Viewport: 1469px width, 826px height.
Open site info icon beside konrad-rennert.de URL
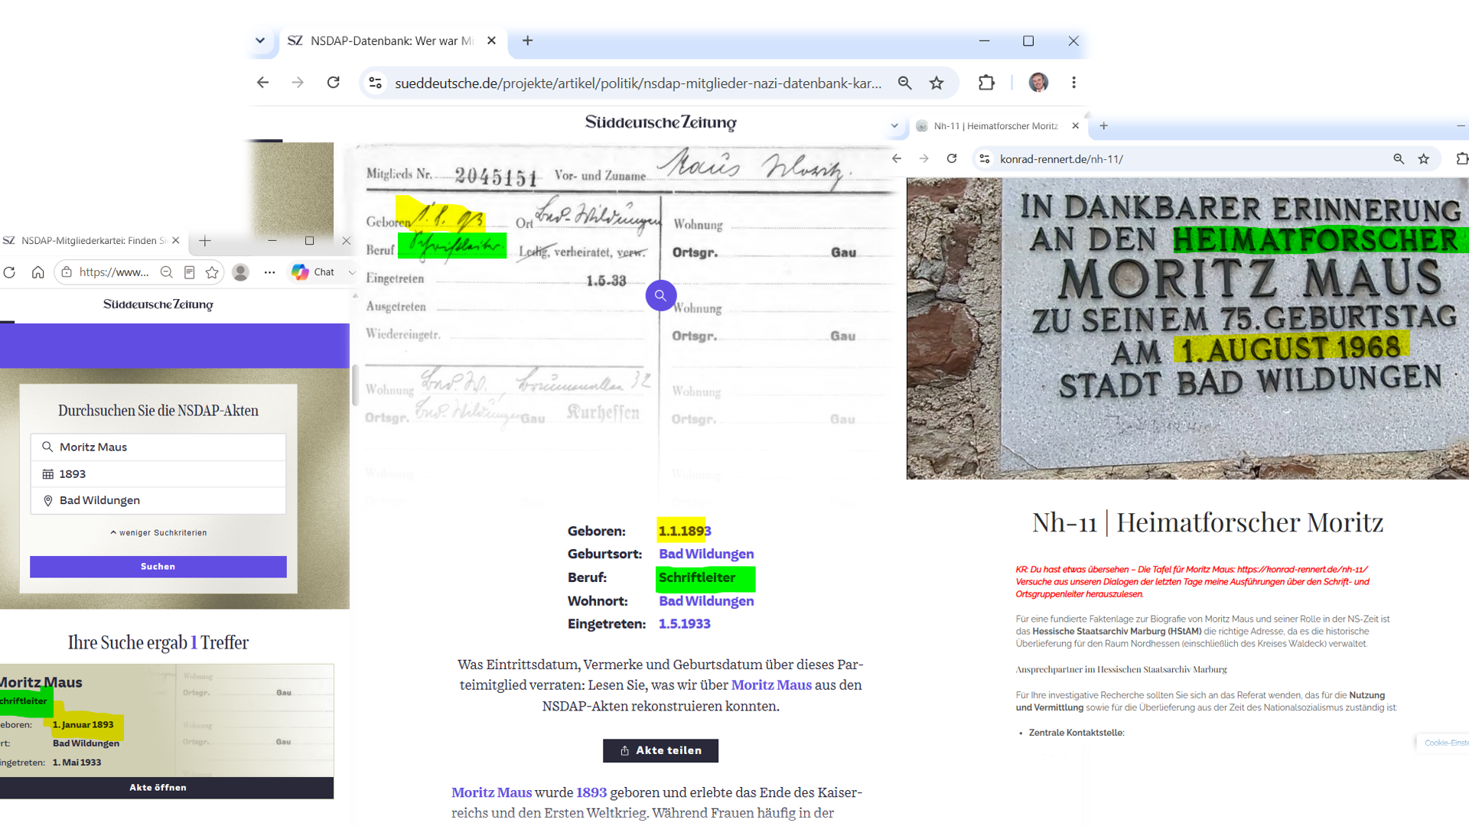click(x=985, y=159)
